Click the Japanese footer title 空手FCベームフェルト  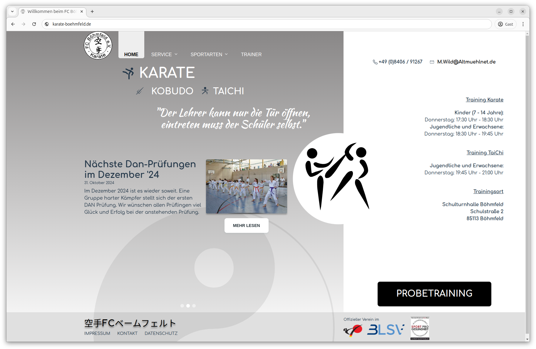(130, 323)
